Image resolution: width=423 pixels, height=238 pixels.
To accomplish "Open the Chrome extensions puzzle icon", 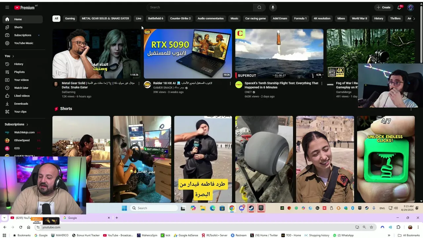I will tap(398, 227).
